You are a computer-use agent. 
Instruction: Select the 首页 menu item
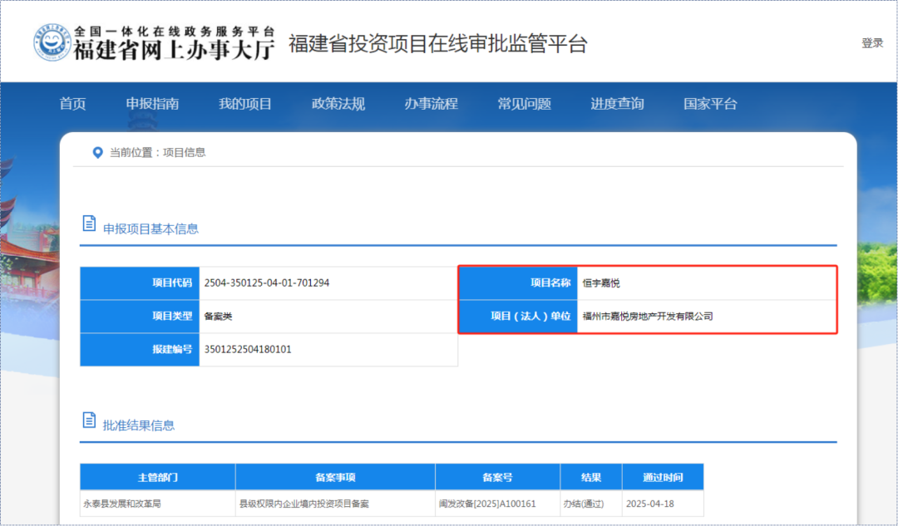[x=72, y=103]
